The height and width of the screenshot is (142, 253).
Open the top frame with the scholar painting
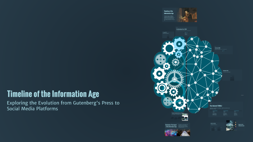[x=180, y=15]
